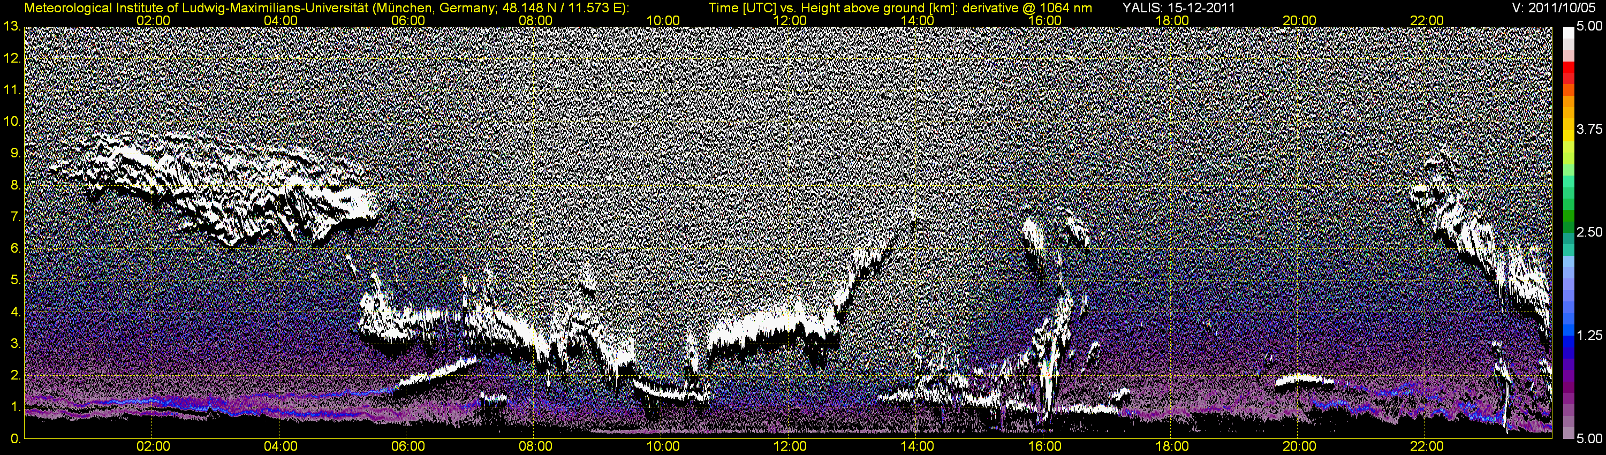The width and height of the screenshot is (1606, 455).
Task: Click the '5.00' value below the color scale
Action: pos(1588,438)
